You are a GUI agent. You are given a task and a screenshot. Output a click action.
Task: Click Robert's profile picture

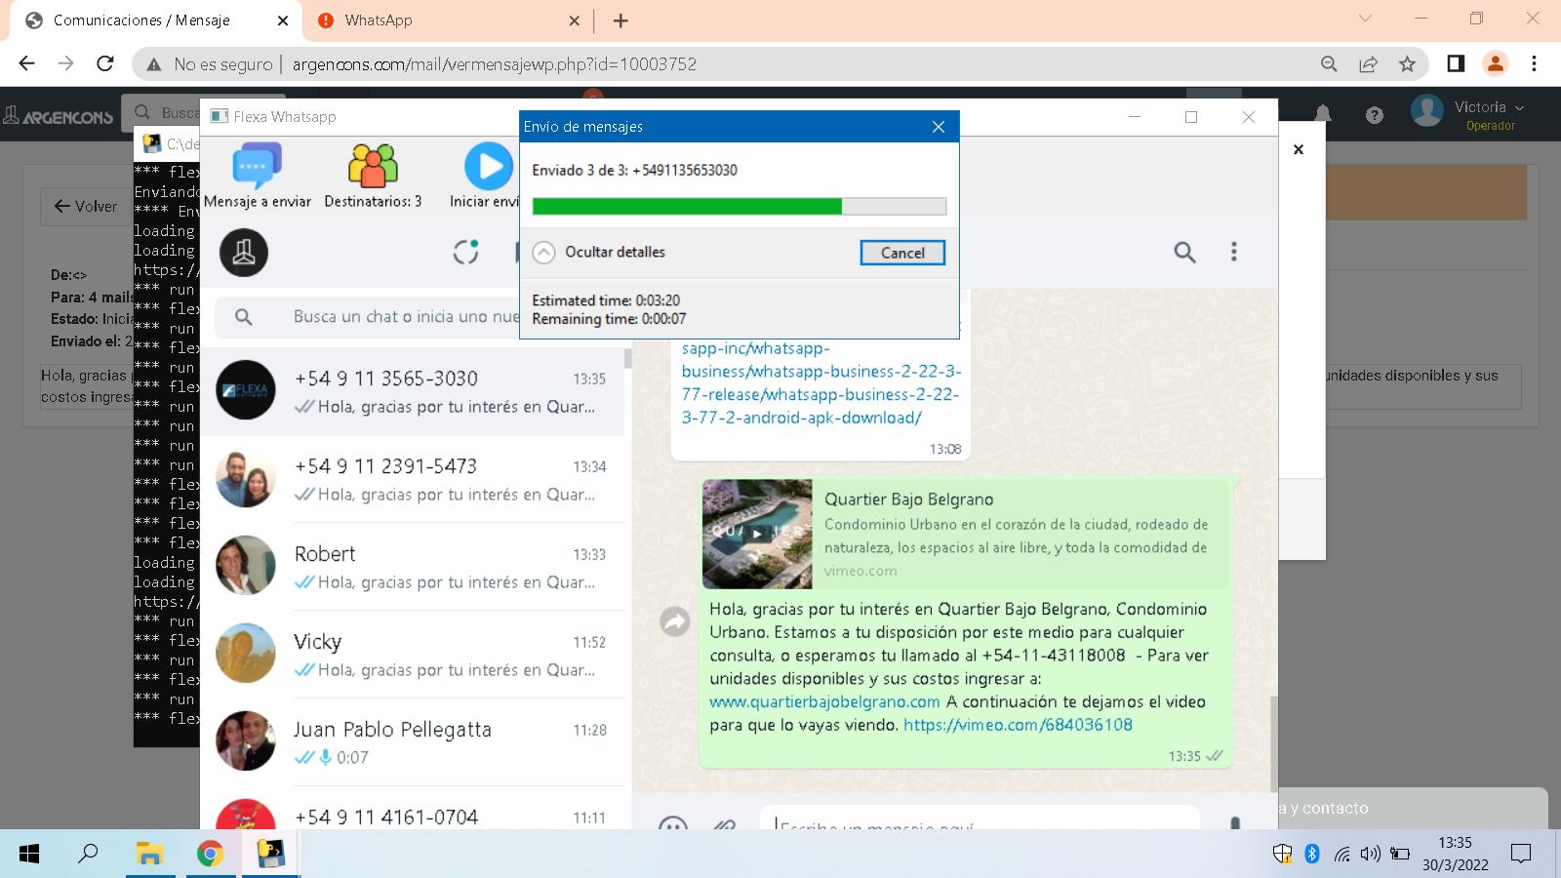(x=245, y=565)
